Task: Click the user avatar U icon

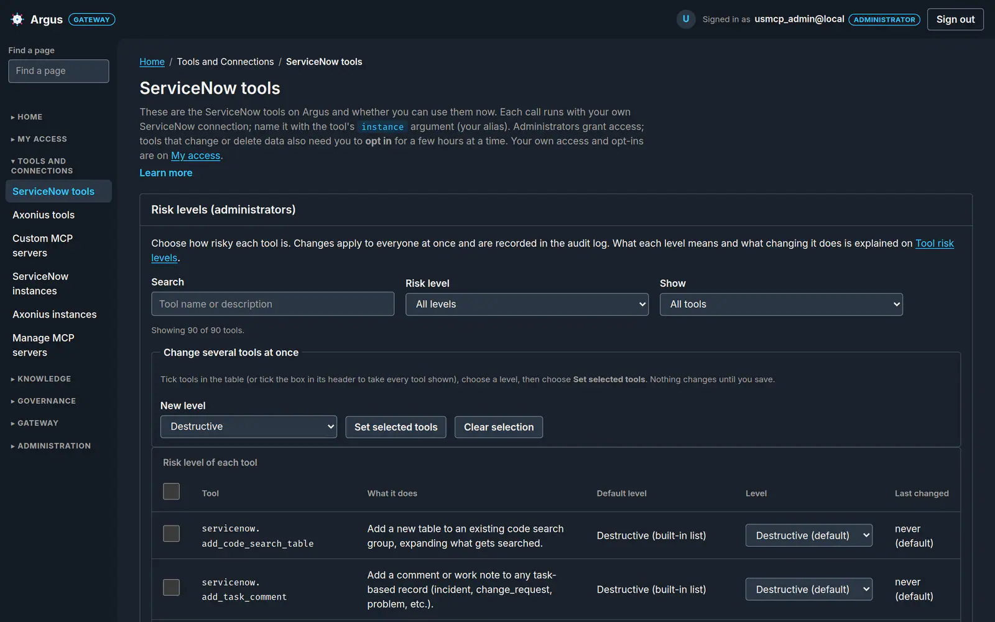Action: (686, 19)
